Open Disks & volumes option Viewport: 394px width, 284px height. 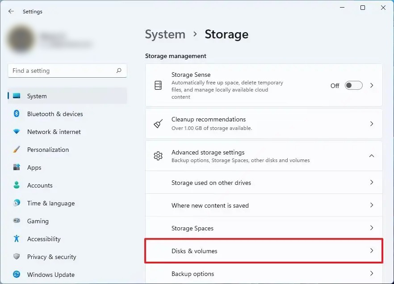pos(264,251)
